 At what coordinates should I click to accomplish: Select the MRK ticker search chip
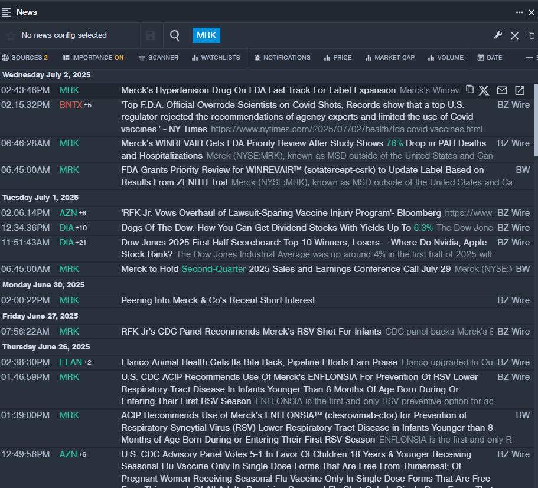coord(206,35)
